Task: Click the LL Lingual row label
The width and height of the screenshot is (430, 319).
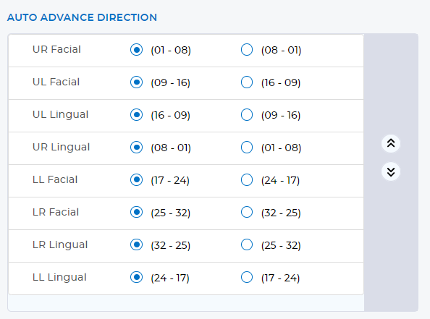Action: coord(59,277)
